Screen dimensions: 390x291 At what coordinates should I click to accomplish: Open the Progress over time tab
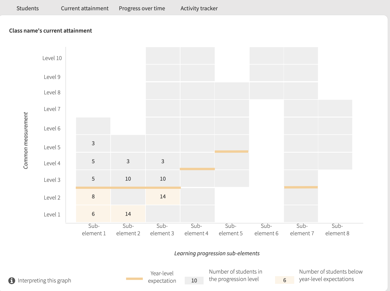tap(142, 8)
